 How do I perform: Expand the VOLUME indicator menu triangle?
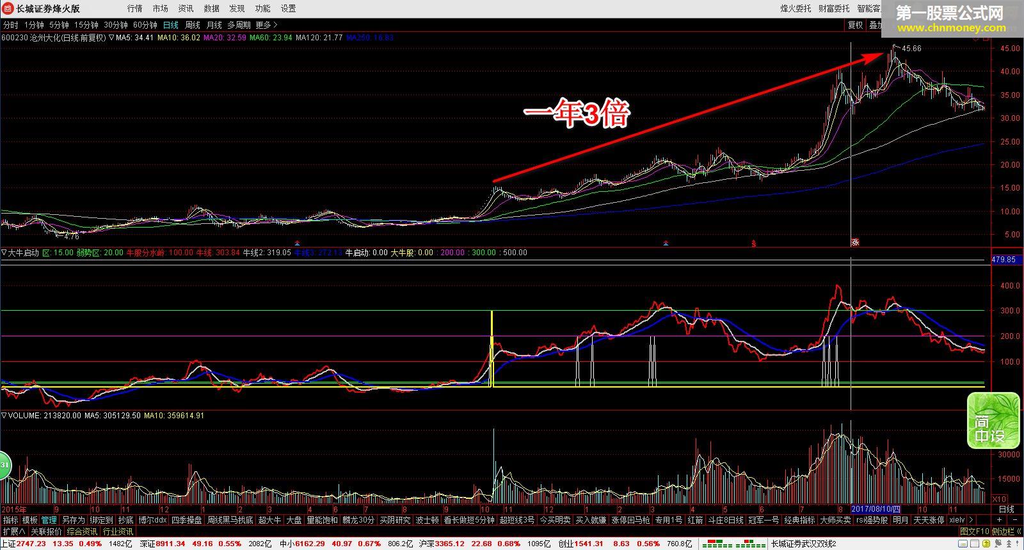[x=4, y=416]
